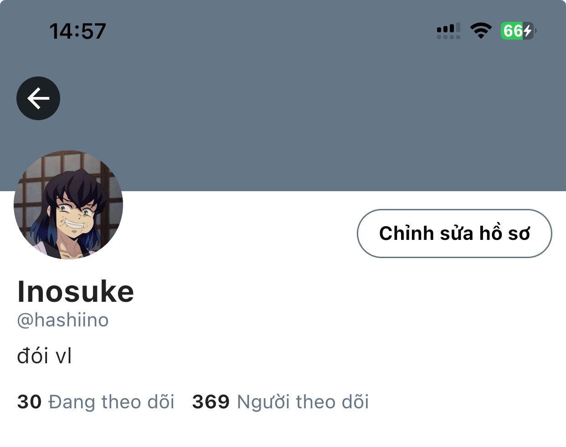The height and width of the screenshot is (447, 566).
Task: Tap the word hồ sơ on edit button
Action: 504,234
